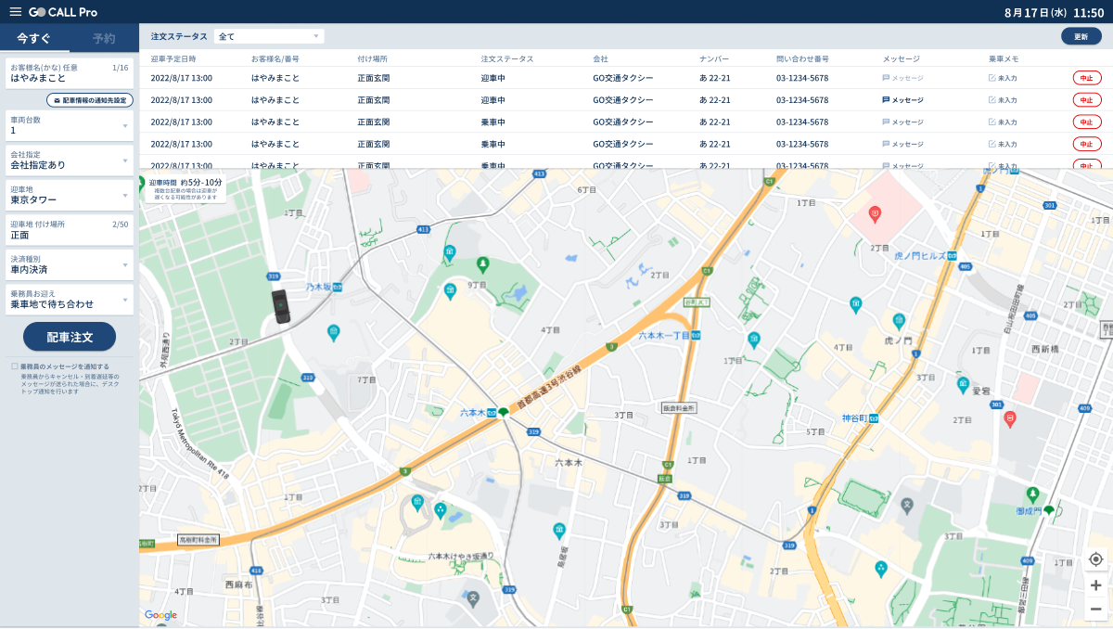Expand the 会社指定 dropdown

(x=69, y=161)
